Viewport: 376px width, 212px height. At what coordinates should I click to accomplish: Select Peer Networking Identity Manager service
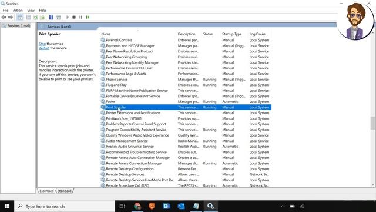[186, 62]
